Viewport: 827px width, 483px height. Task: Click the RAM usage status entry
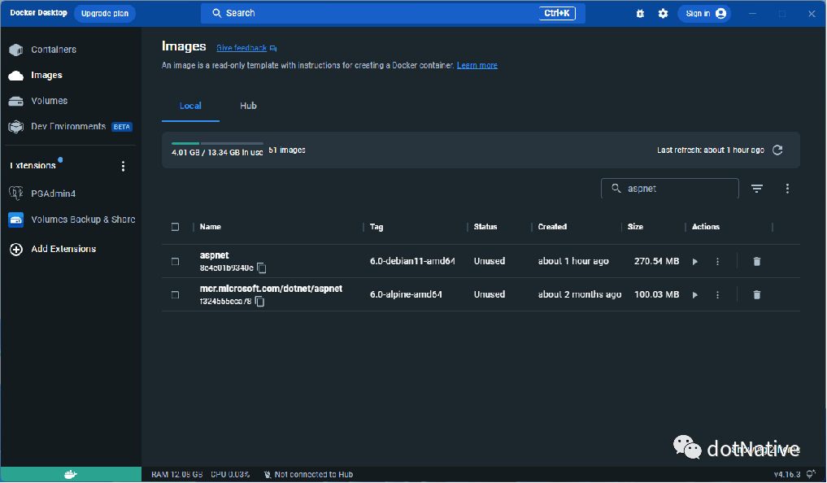pyautogui.click(x=176, y=475)
